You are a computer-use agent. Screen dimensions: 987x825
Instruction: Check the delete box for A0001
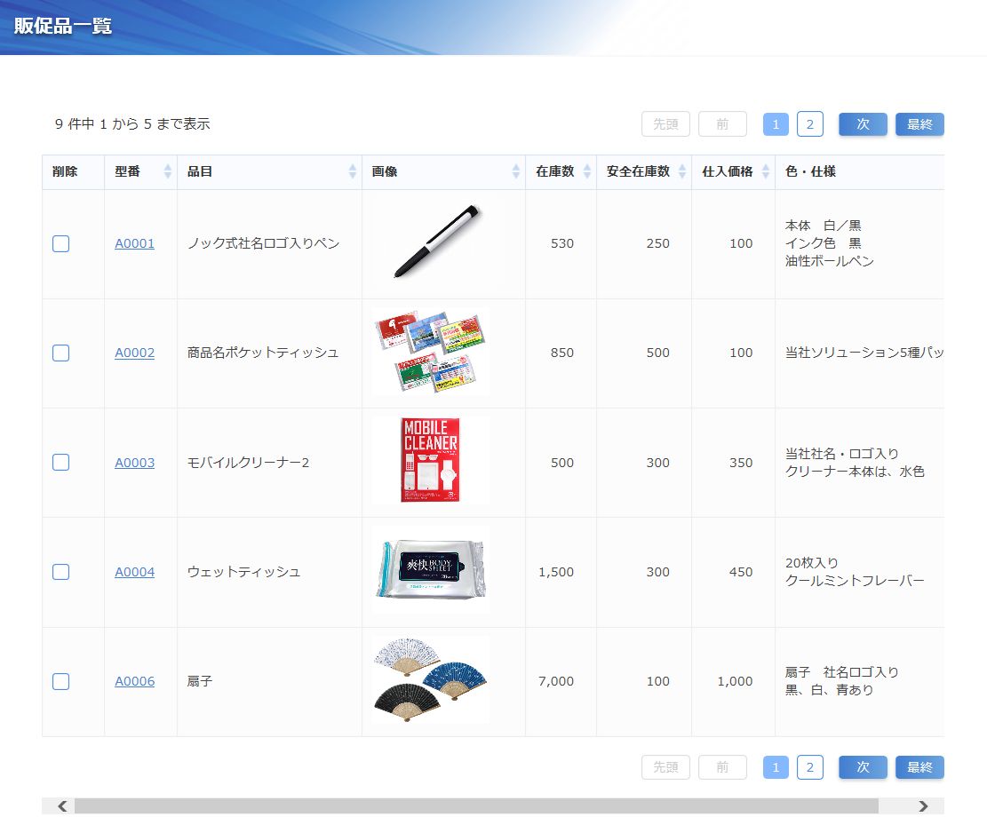coord(60,243)
